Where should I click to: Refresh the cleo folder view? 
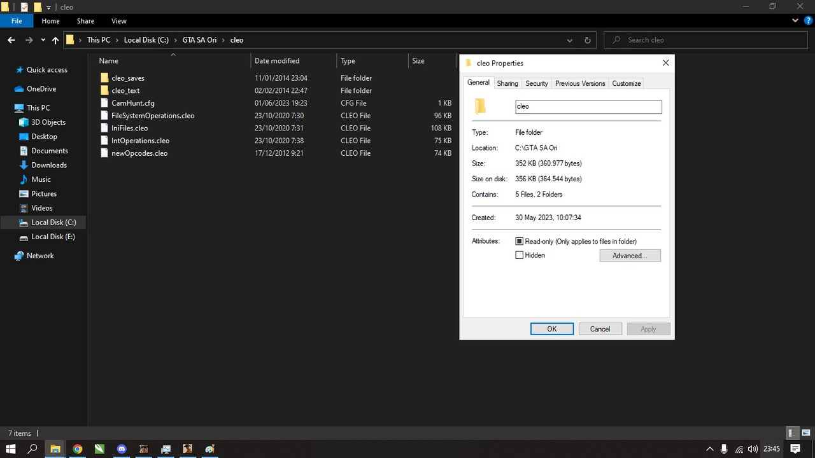pyautogui.click(x=587, y=40)
